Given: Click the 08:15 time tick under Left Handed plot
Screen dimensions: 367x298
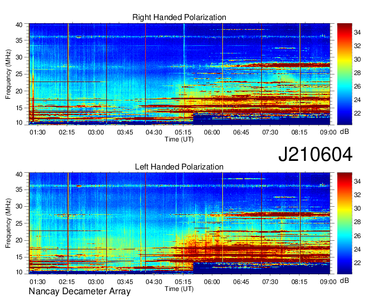Looking at the screenshot, I should pos(299,282).
